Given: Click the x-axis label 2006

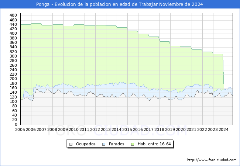Looking at the screenshot, I should click(31, 129).
